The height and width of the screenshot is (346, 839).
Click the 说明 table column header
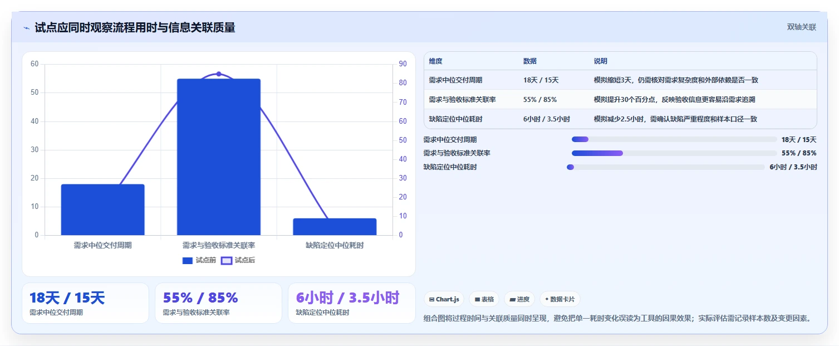(601, 61)
